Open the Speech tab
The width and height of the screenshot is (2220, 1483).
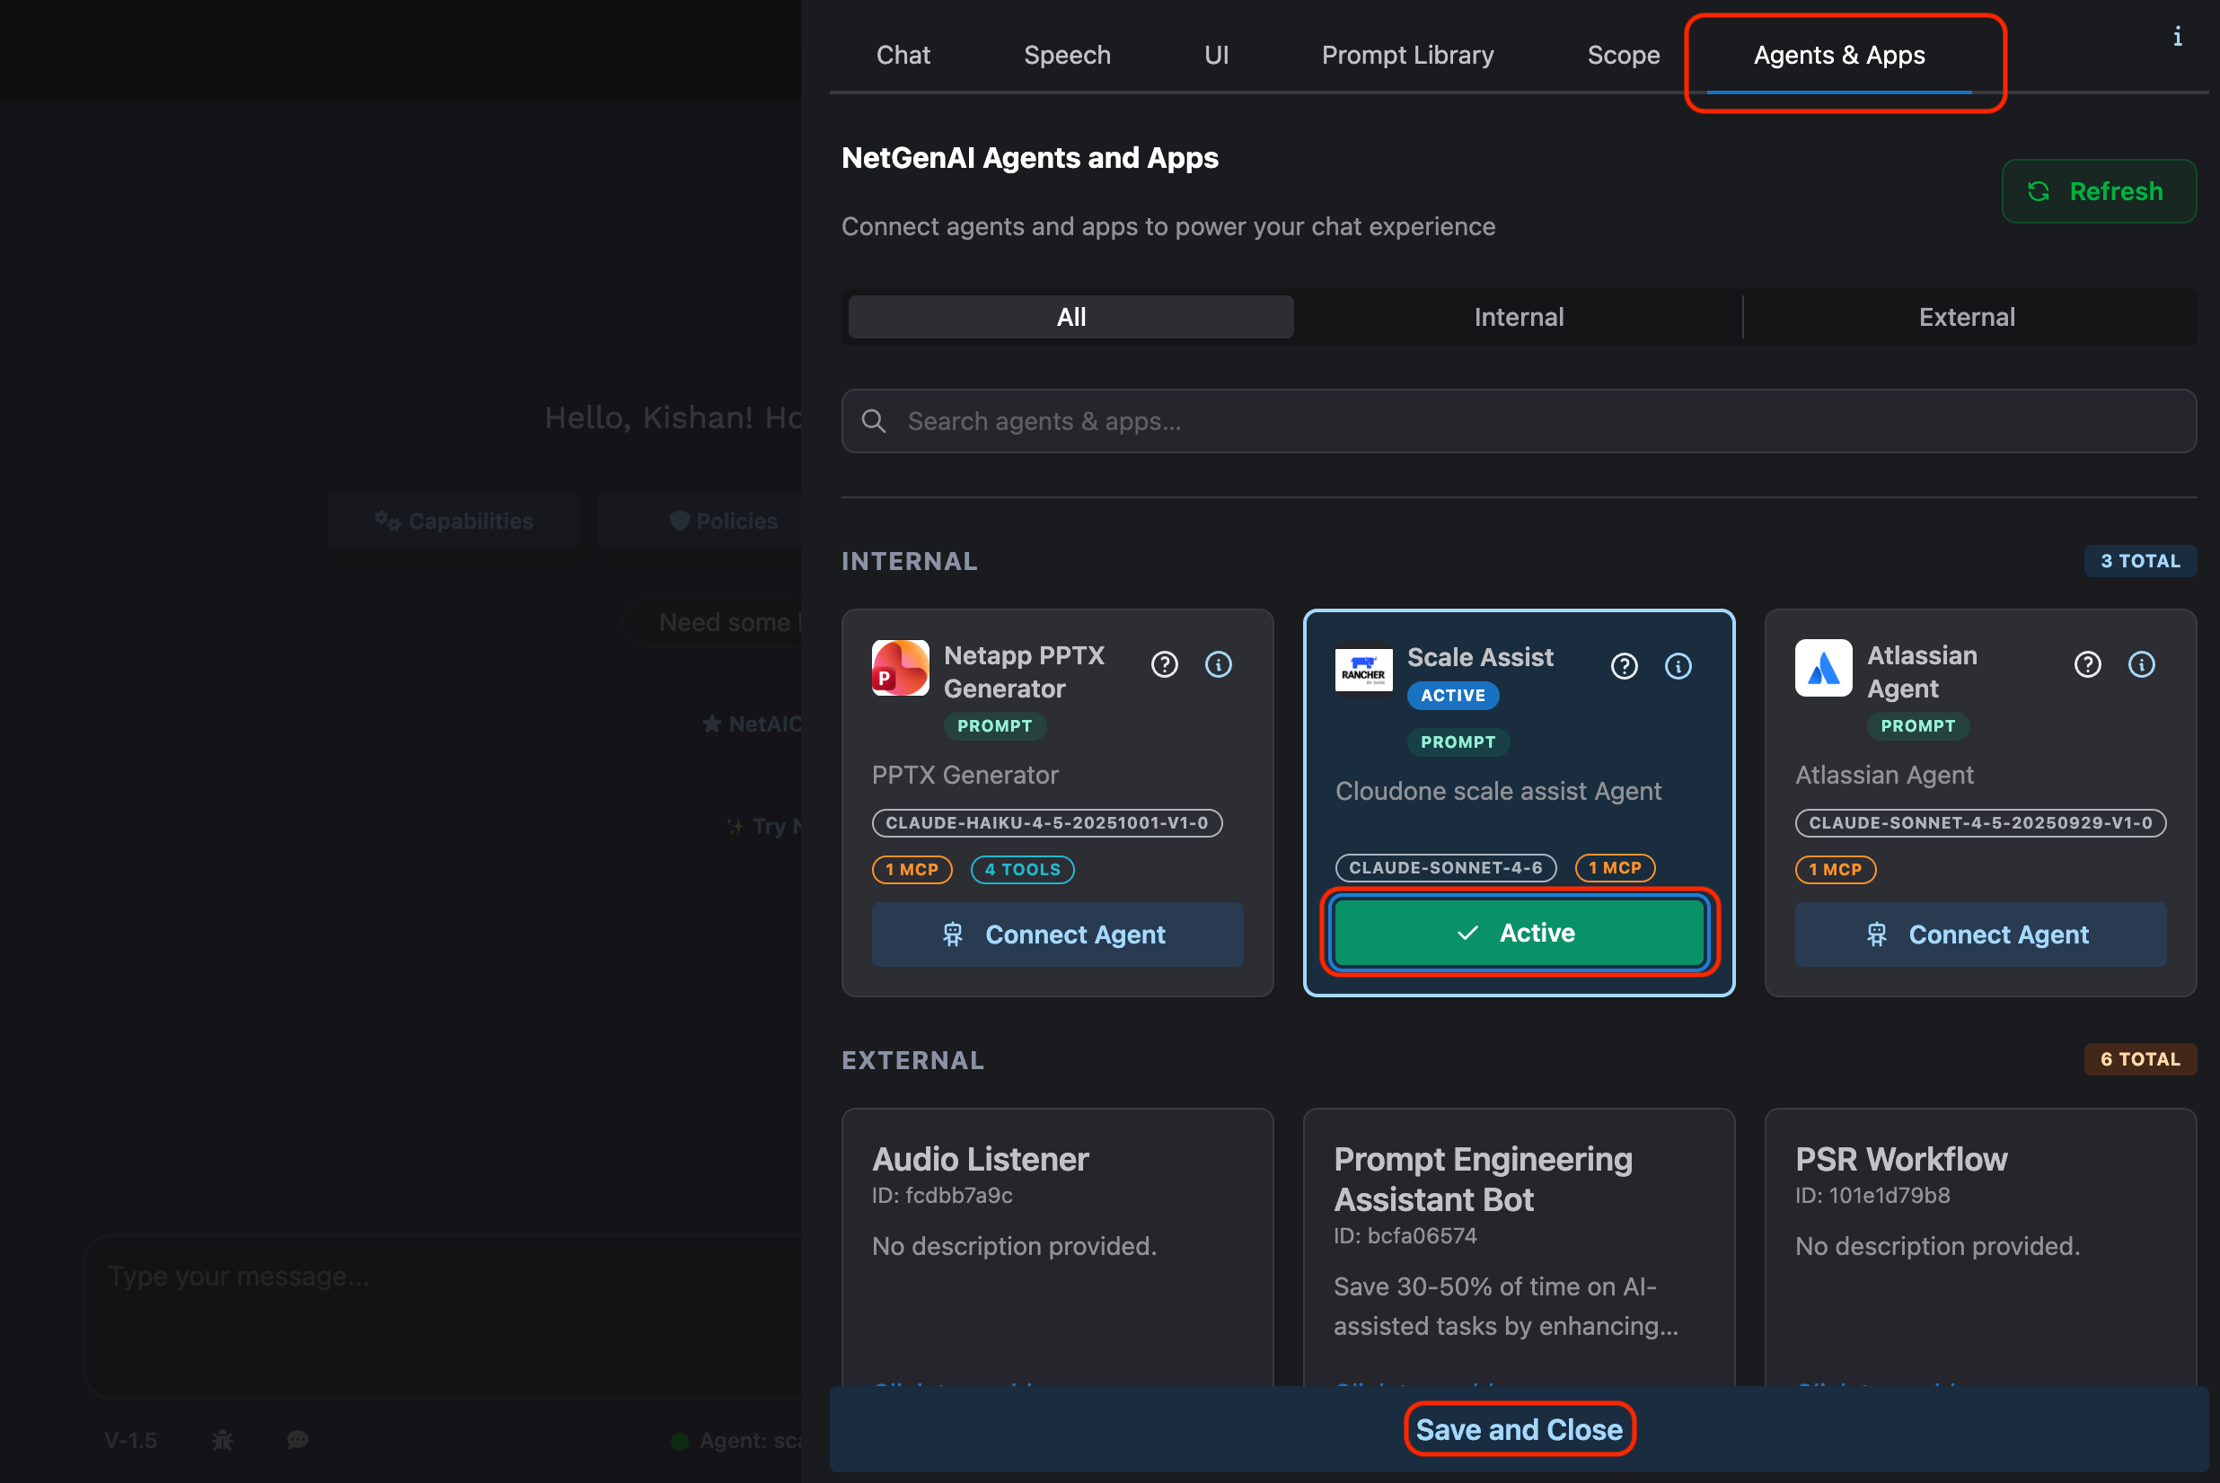pos(1067,55)
